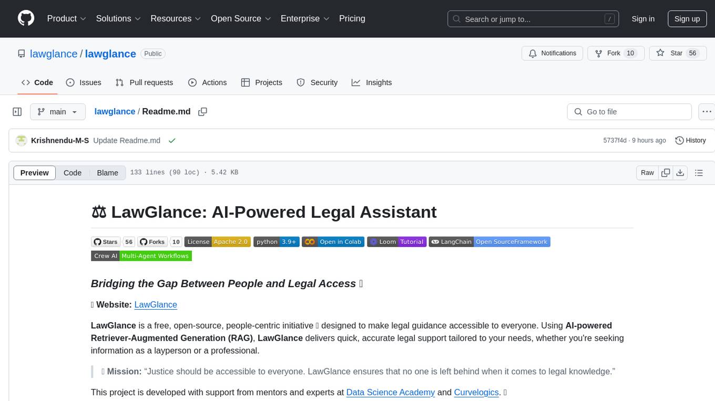Click the LangChain Open Source Framework badge
The image size is (715, 401).
point(489,242)
